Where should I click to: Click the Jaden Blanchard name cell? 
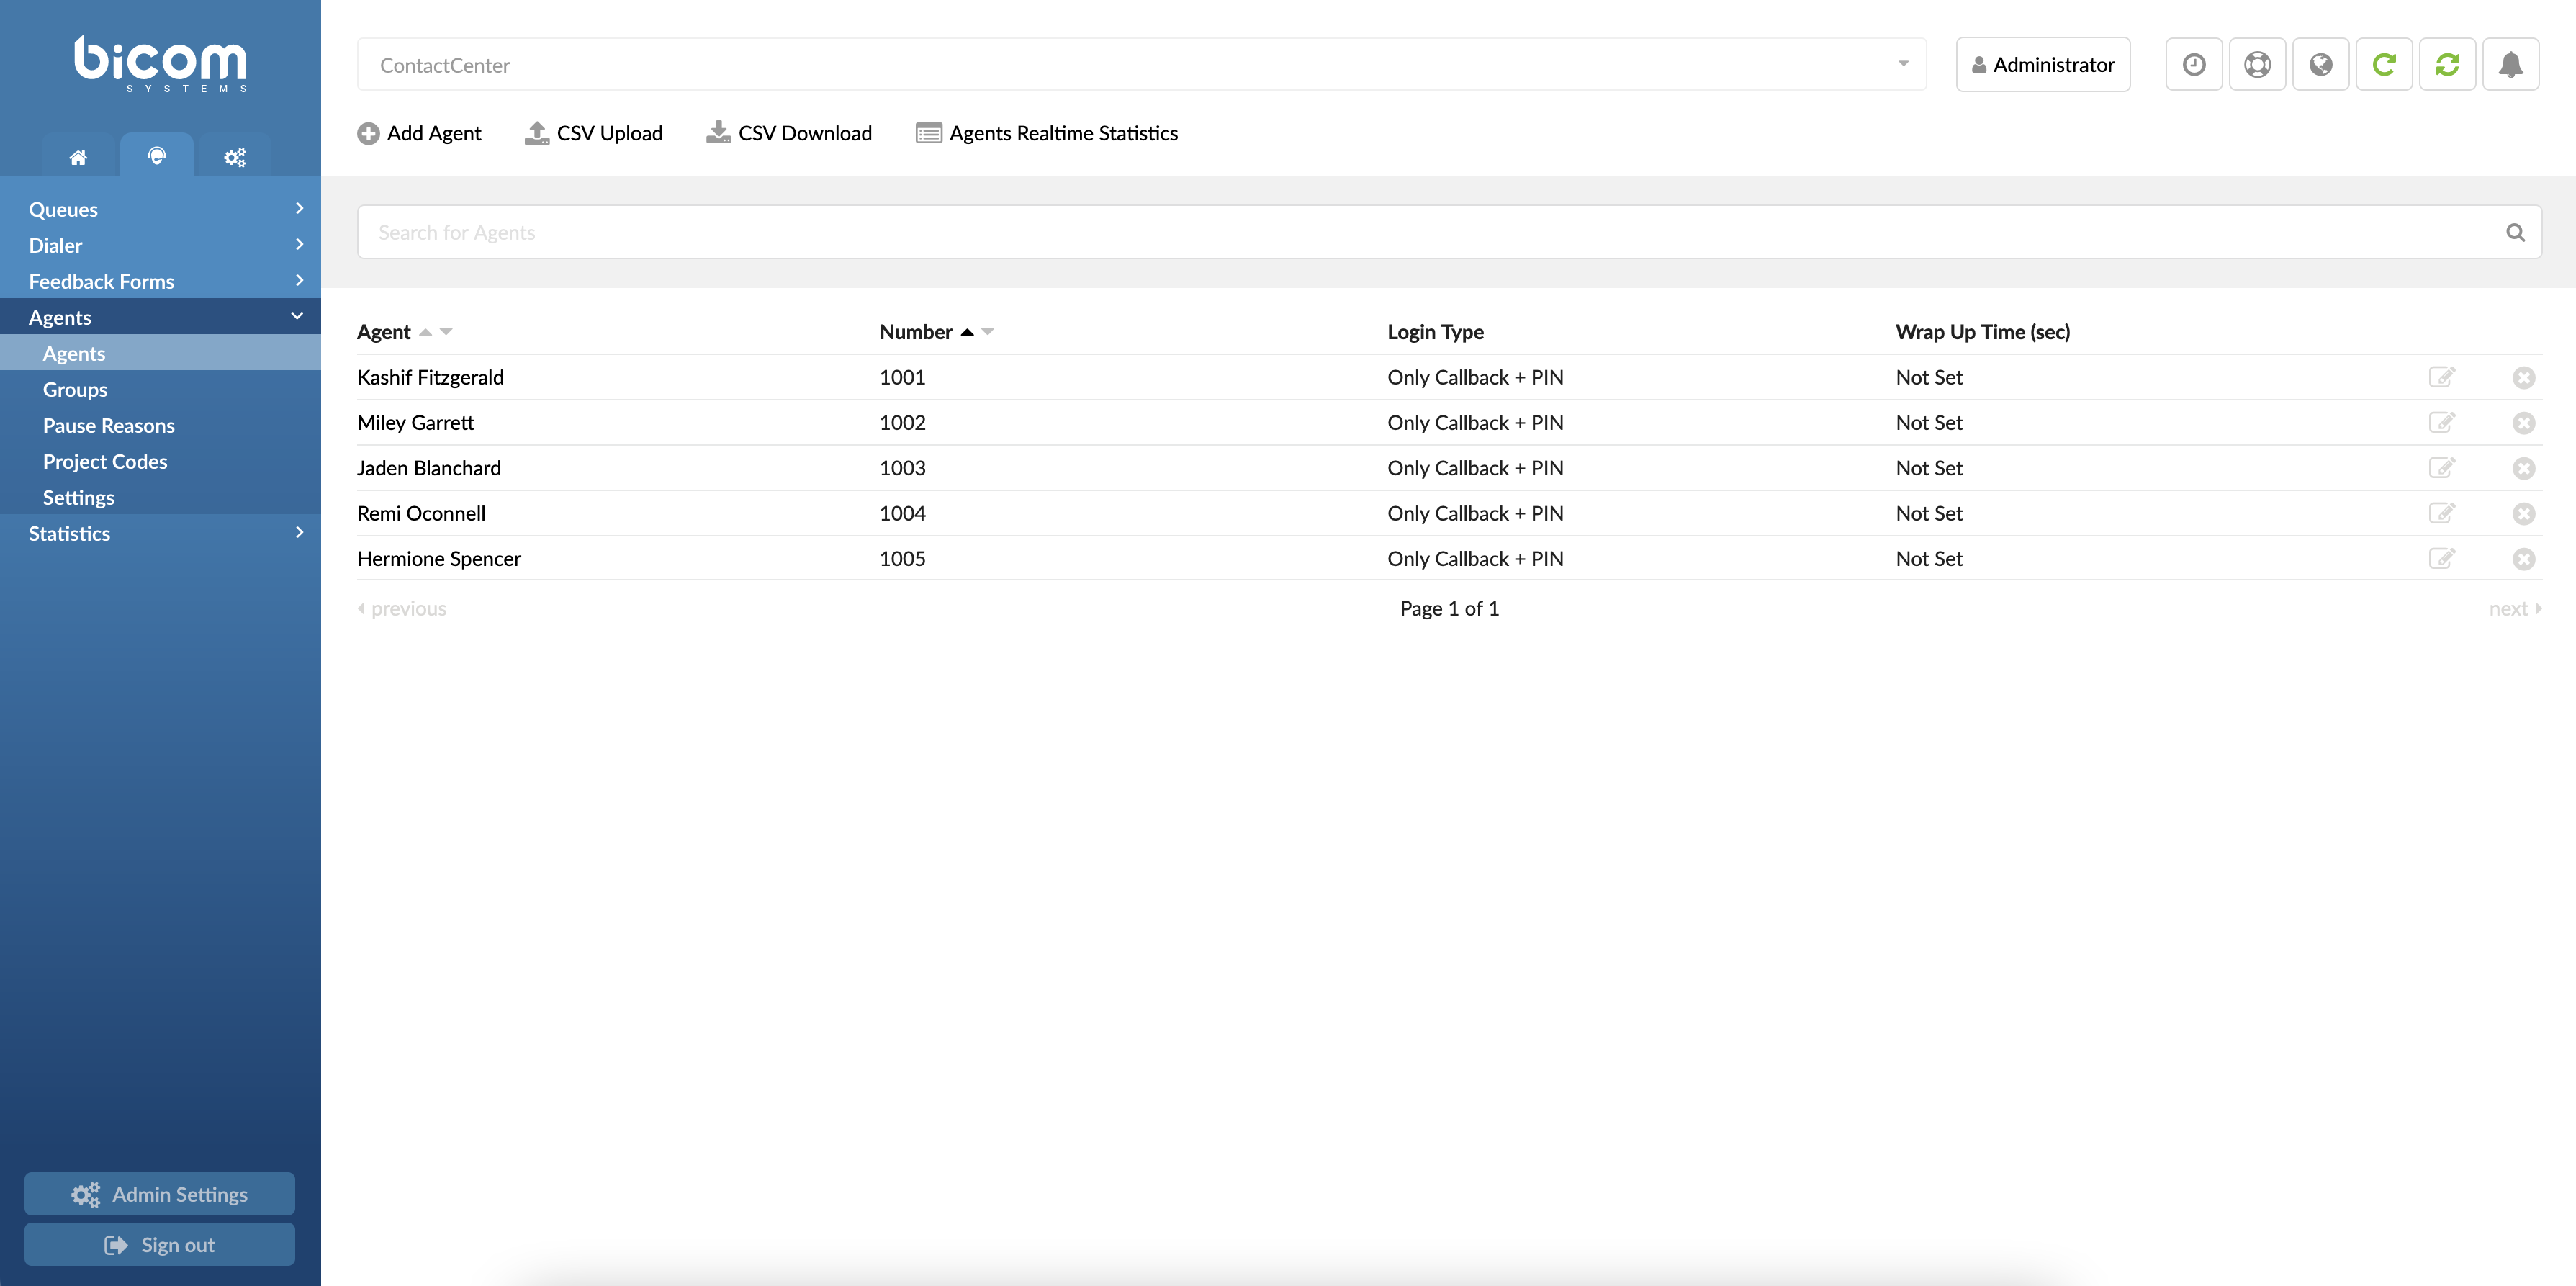[x=429, y=468]
